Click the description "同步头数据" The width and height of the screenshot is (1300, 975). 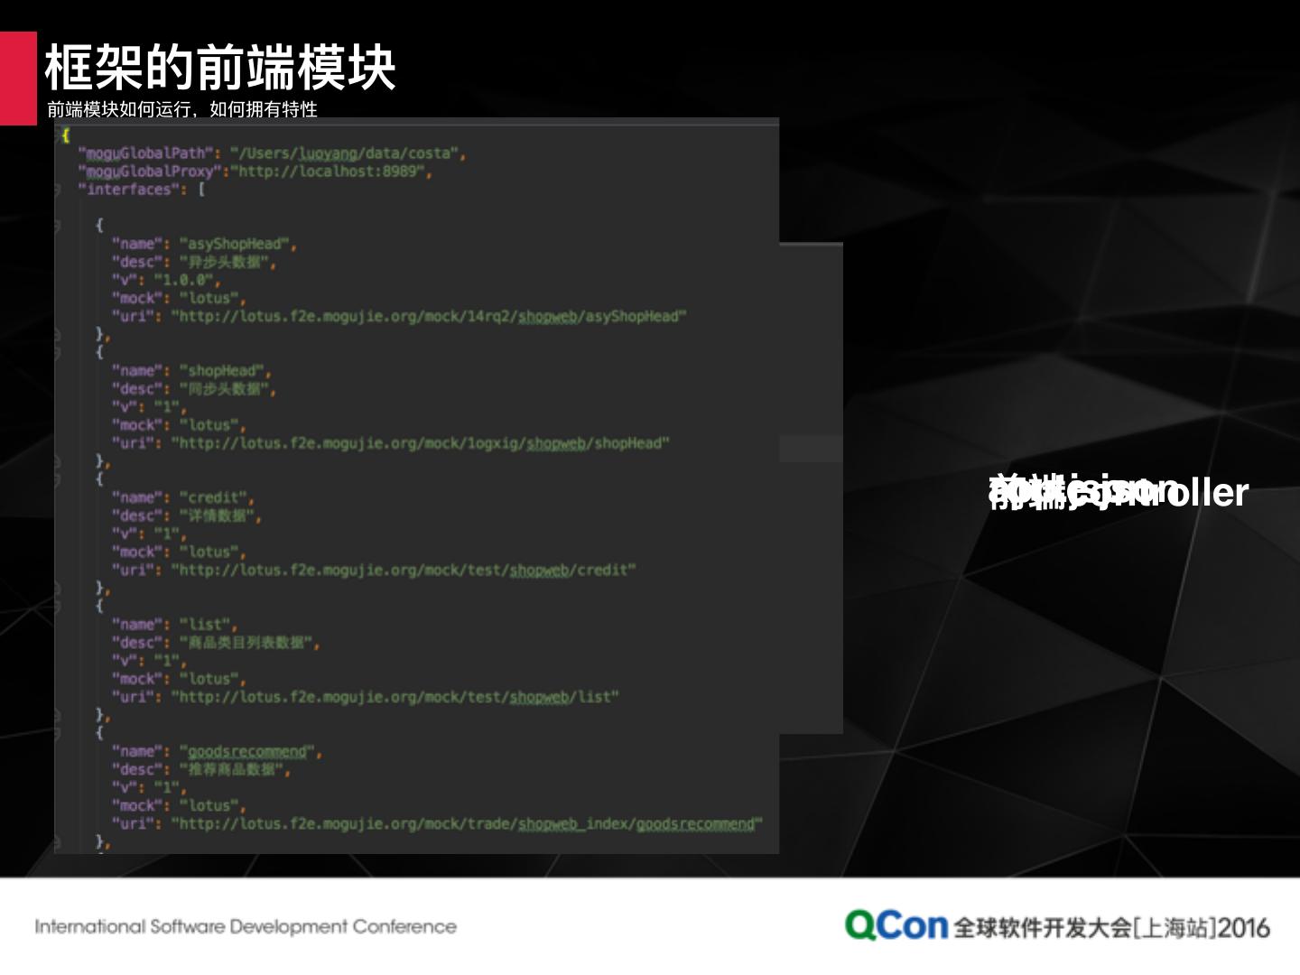coord(224,389)
